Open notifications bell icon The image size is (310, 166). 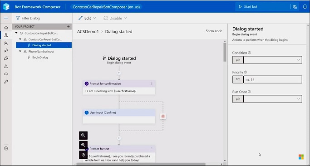[305, 7]
